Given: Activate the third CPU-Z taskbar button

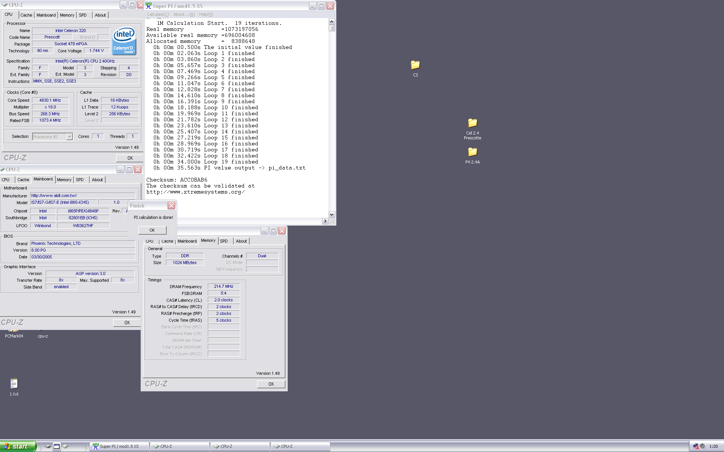Looking at the screenshot, I should [x=300, y=446].
